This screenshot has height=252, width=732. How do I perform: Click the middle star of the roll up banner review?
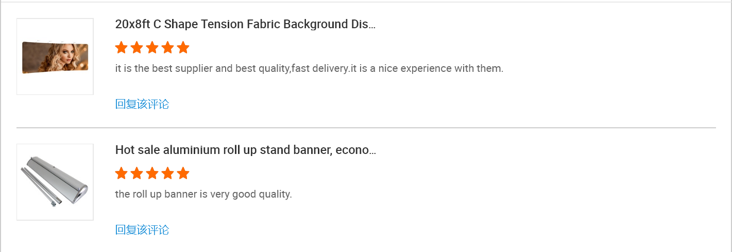click(x=152, y=173)
